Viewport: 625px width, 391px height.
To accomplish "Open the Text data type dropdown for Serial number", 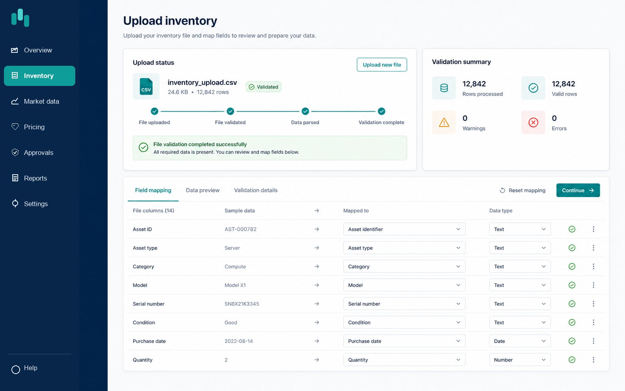I will 520,304.
